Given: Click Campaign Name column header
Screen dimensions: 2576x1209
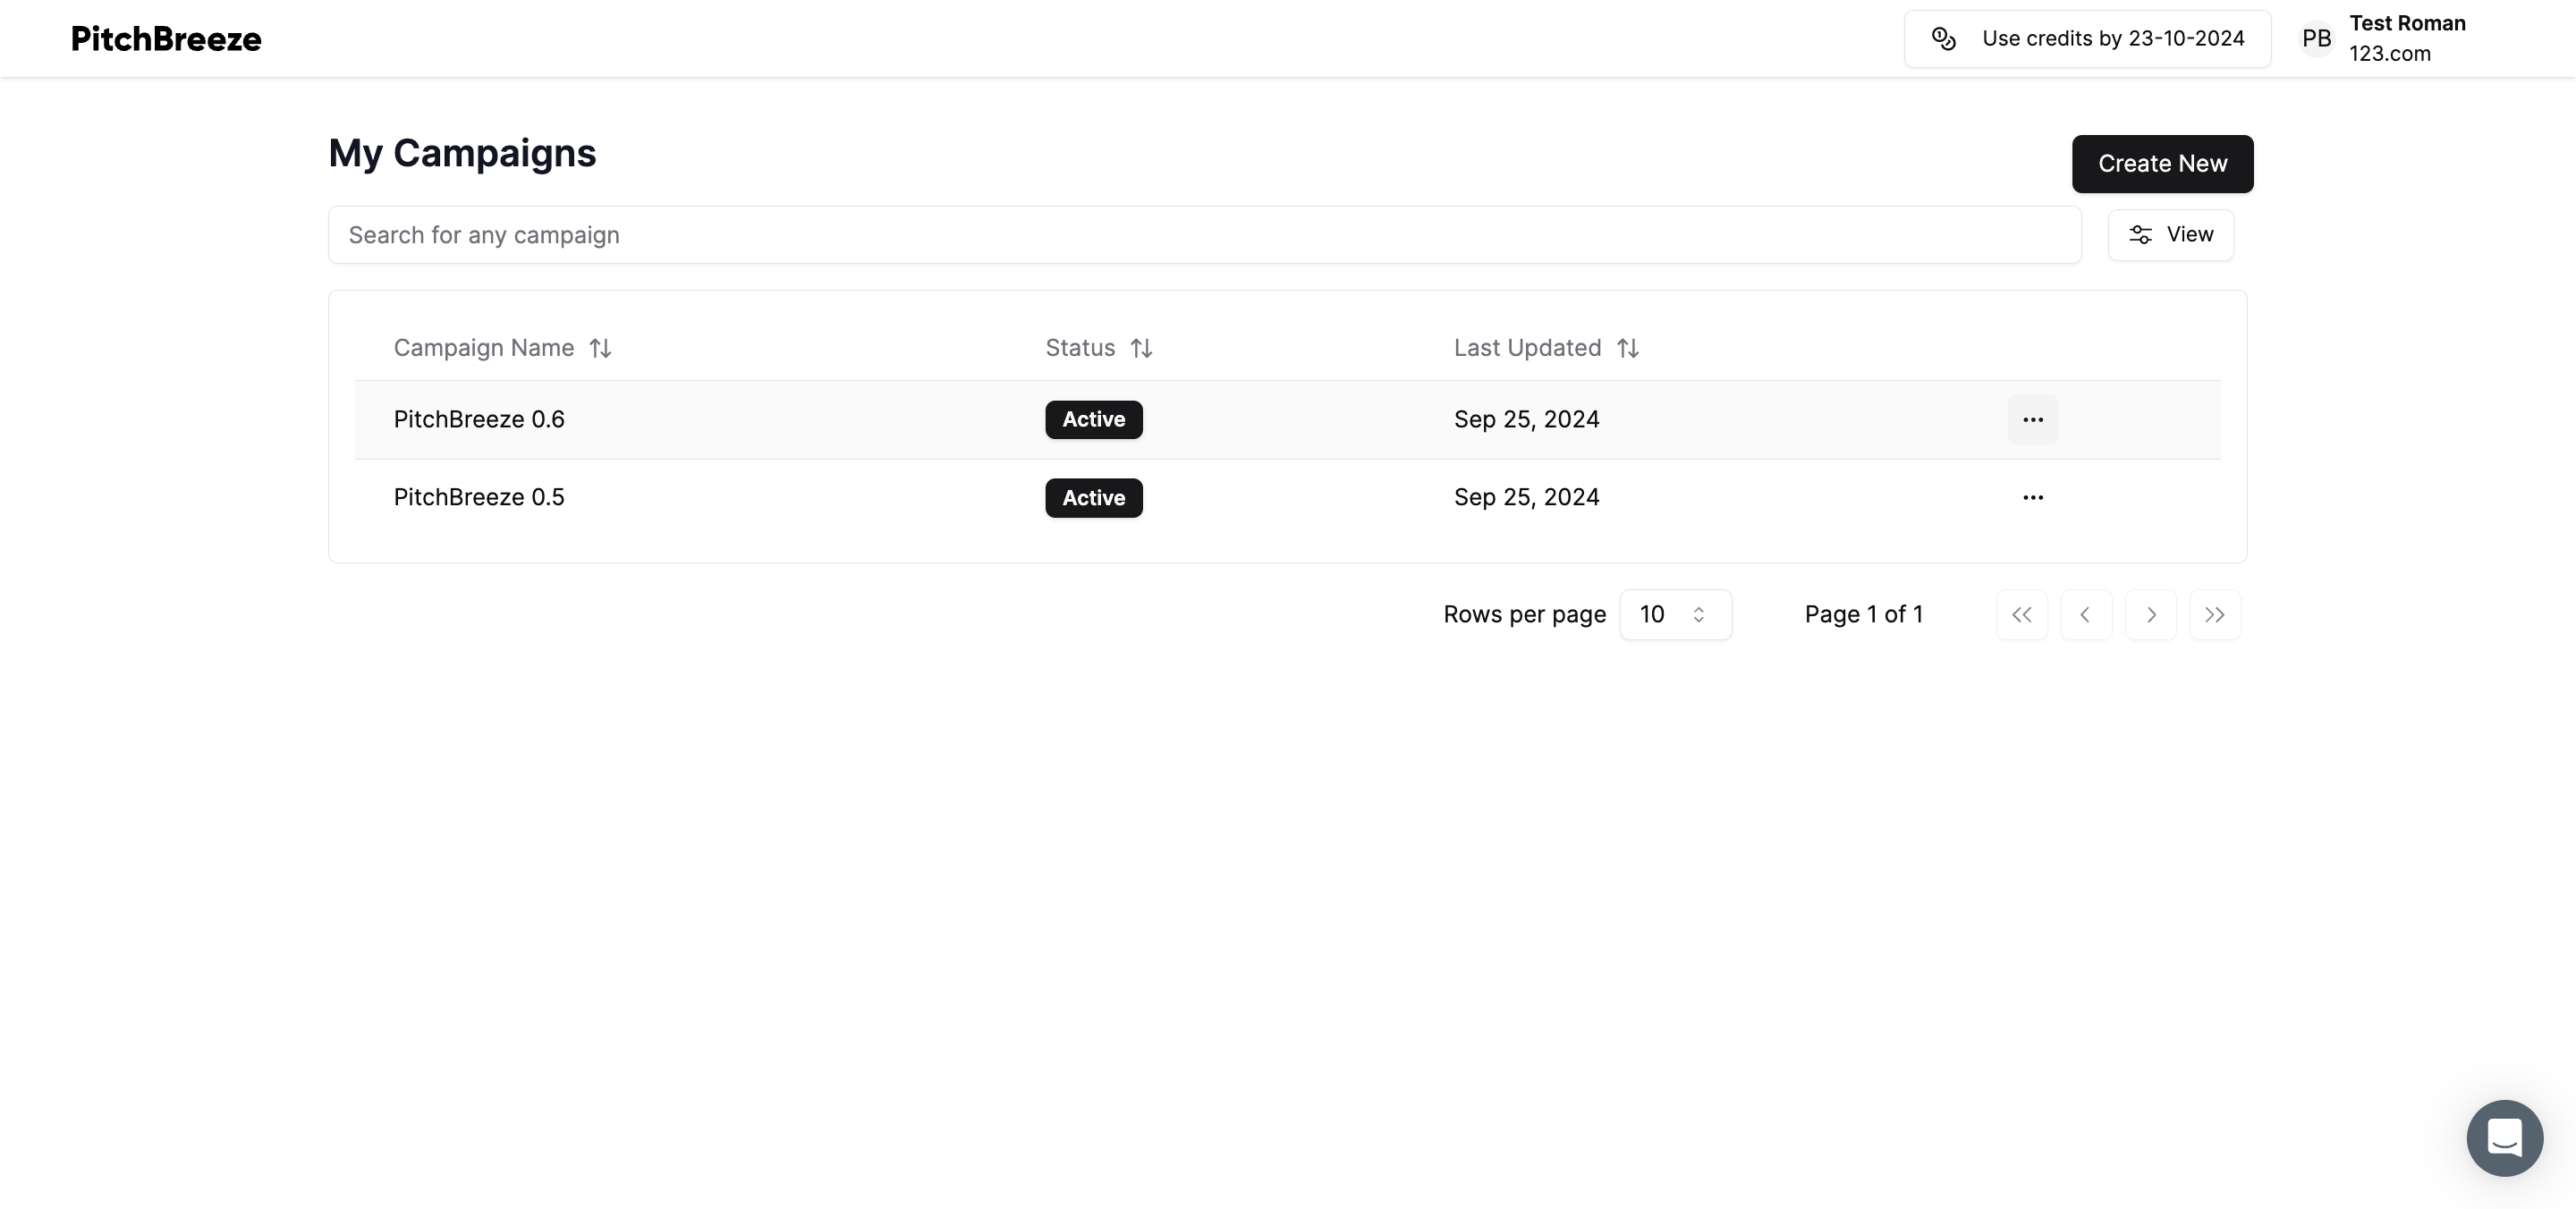Looking at the screenshot, I should point(483,348).
